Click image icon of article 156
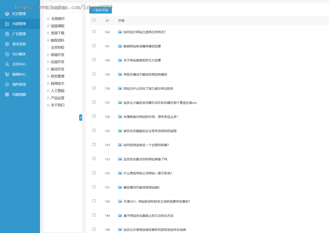This screenshot has height=233, width=329. coord(120,116)
